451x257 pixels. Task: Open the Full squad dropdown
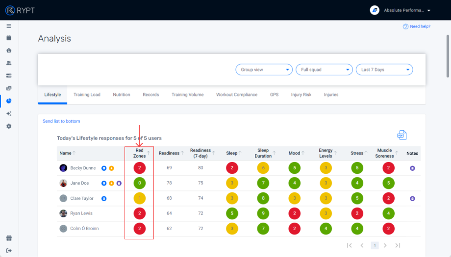324,70
